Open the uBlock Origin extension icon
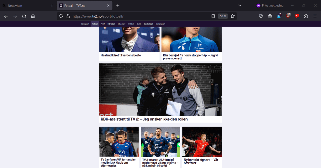The width and height of the screenshot is (321, 168). 288,16
